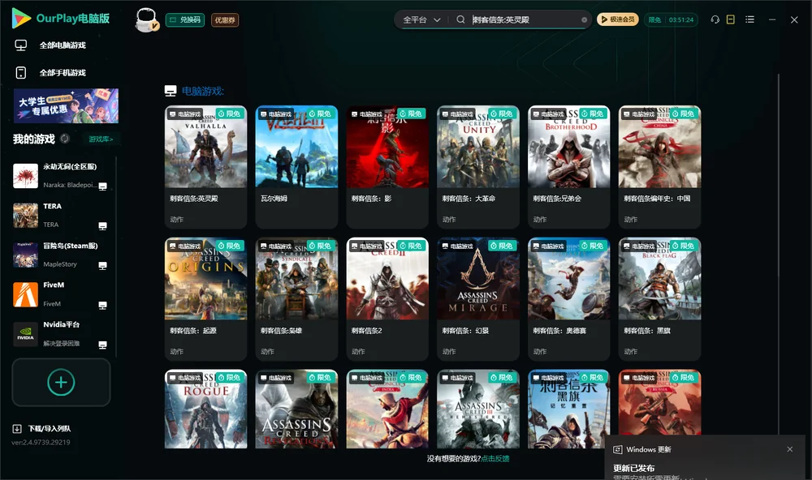The width and height of the screenshot is (812, 480).
Task: Open the Assassin's Creed Rogue card
Action: point(205,409)
